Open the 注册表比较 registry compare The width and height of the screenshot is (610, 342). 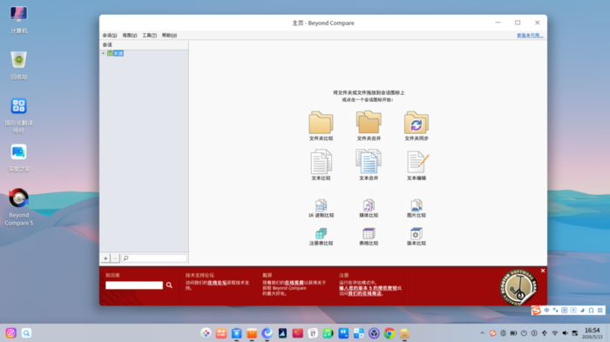[x=321, y=237]
